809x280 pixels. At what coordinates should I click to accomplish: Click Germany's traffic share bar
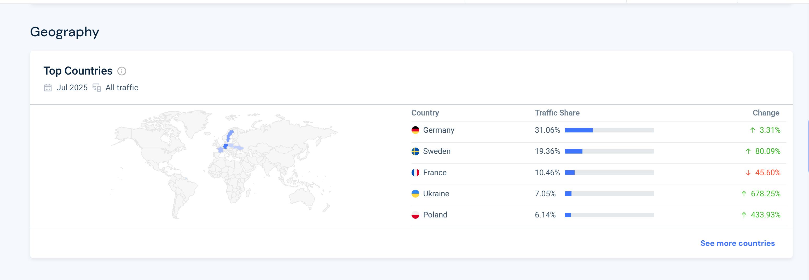(609, 130)
